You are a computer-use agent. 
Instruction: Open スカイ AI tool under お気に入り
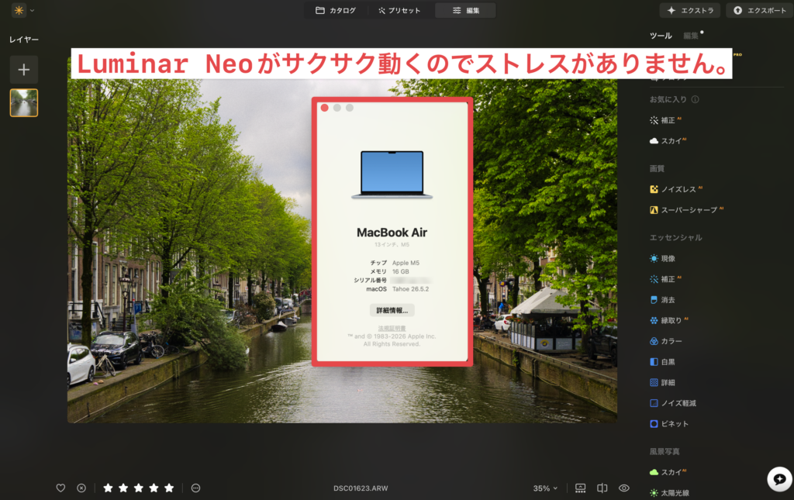click(x=668, y=140)
